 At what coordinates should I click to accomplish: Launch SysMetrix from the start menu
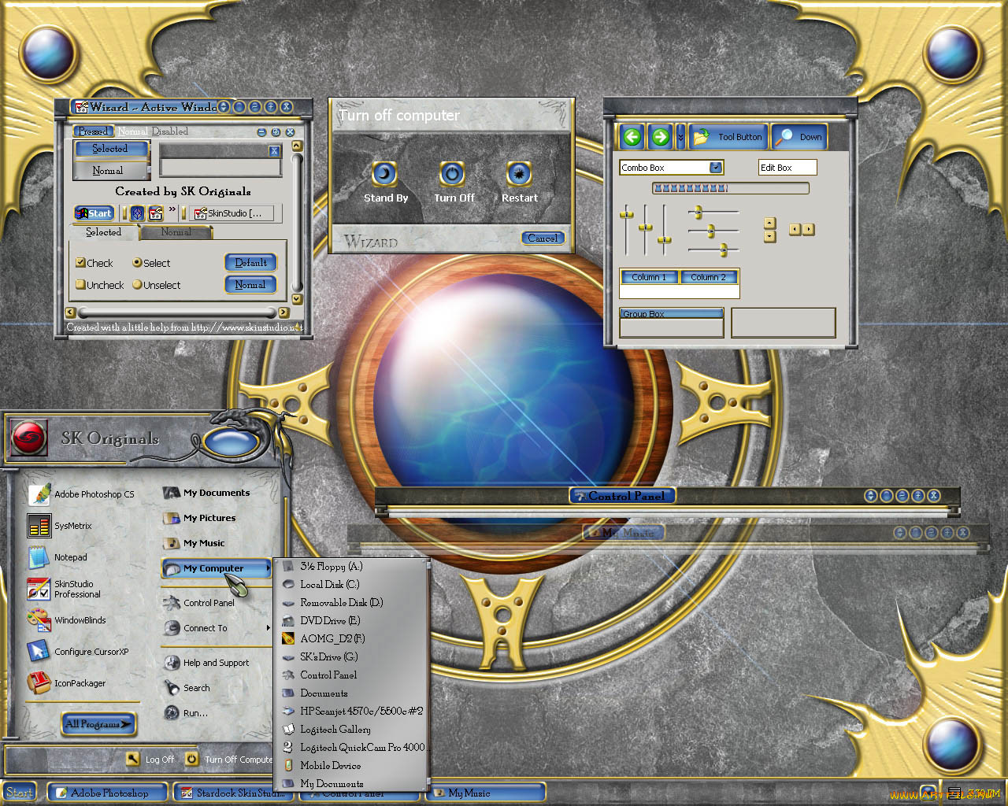click(60, 526)
